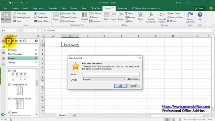Open the Link dropdown

(129, 21)
